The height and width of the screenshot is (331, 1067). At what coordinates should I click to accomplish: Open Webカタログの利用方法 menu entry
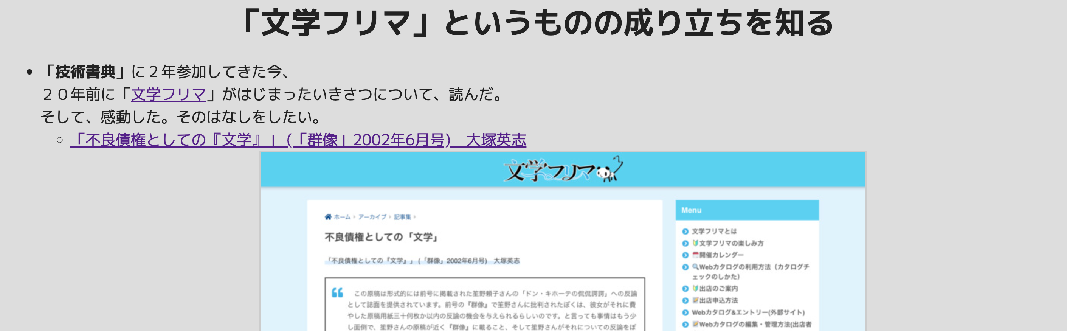tap(750, 271)
